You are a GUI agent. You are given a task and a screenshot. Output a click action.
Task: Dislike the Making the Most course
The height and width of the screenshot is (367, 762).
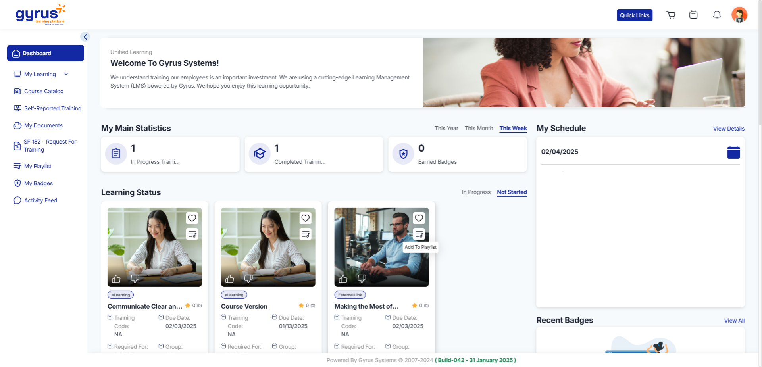tap(362, 279)
